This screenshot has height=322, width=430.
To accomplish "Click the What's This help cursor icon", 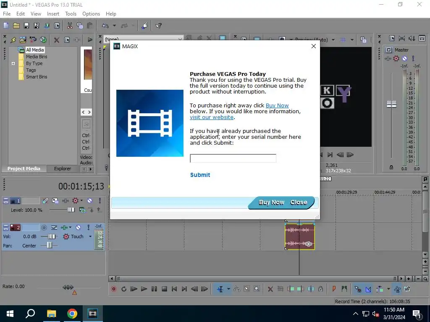I will tap(158, 26).
